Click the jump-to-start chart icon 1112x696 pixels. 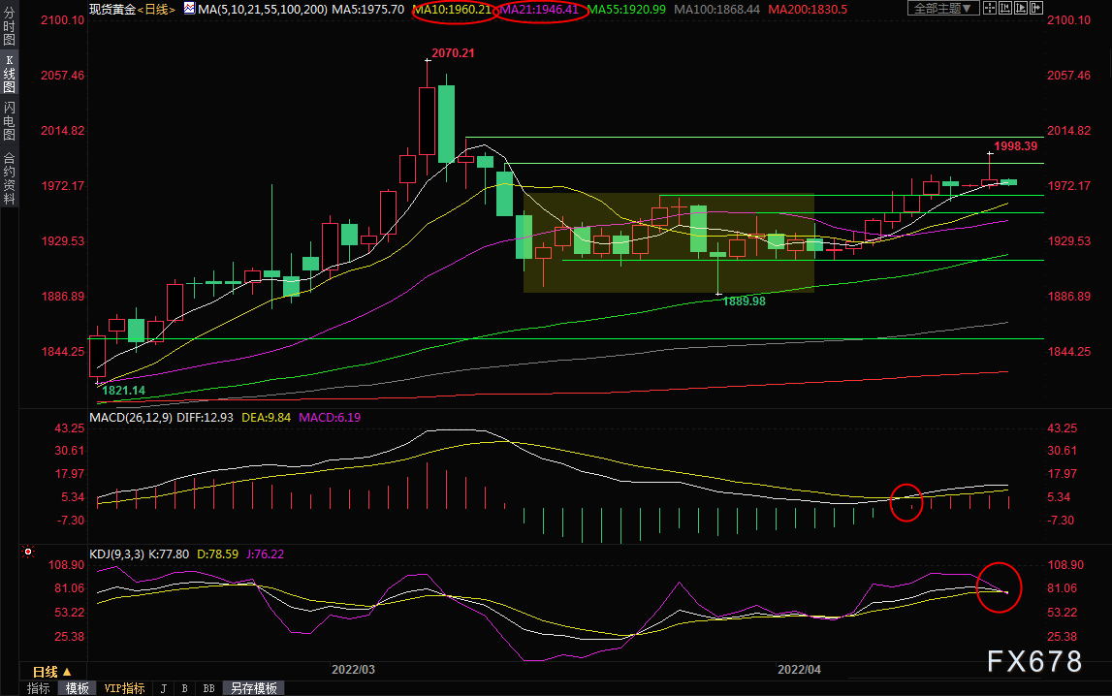[1005, 8]
